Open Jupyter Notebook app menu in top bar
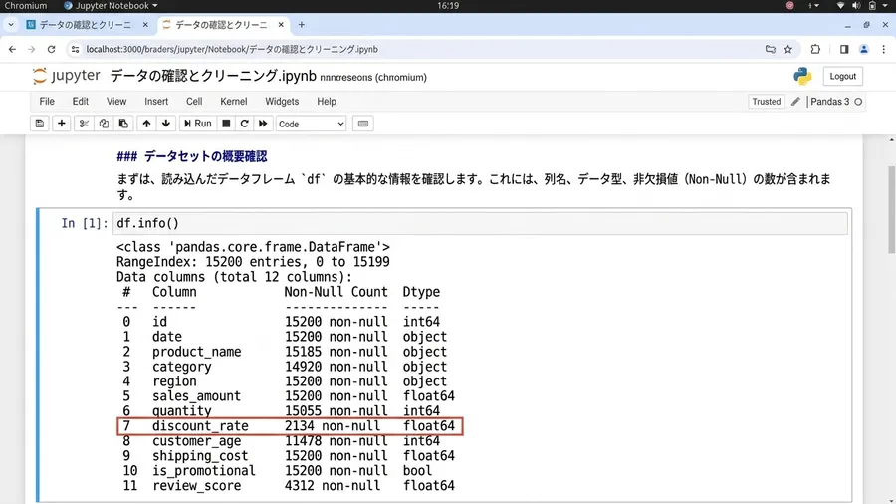 [111, 6]
